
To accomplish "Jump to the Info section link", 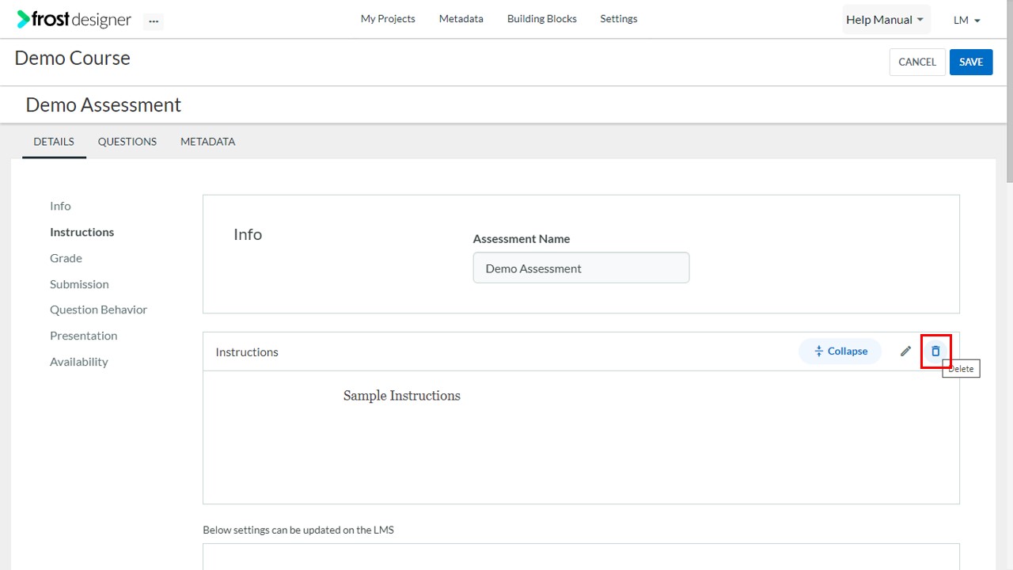I will pos(60,206).
